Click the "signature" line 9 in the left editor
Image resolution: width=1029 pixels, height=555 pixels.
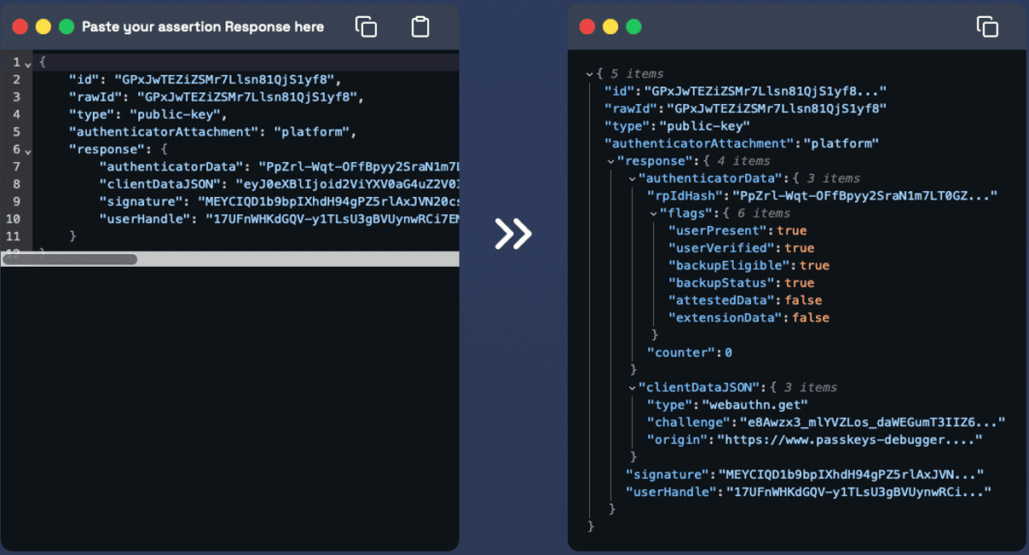(279, 202)
